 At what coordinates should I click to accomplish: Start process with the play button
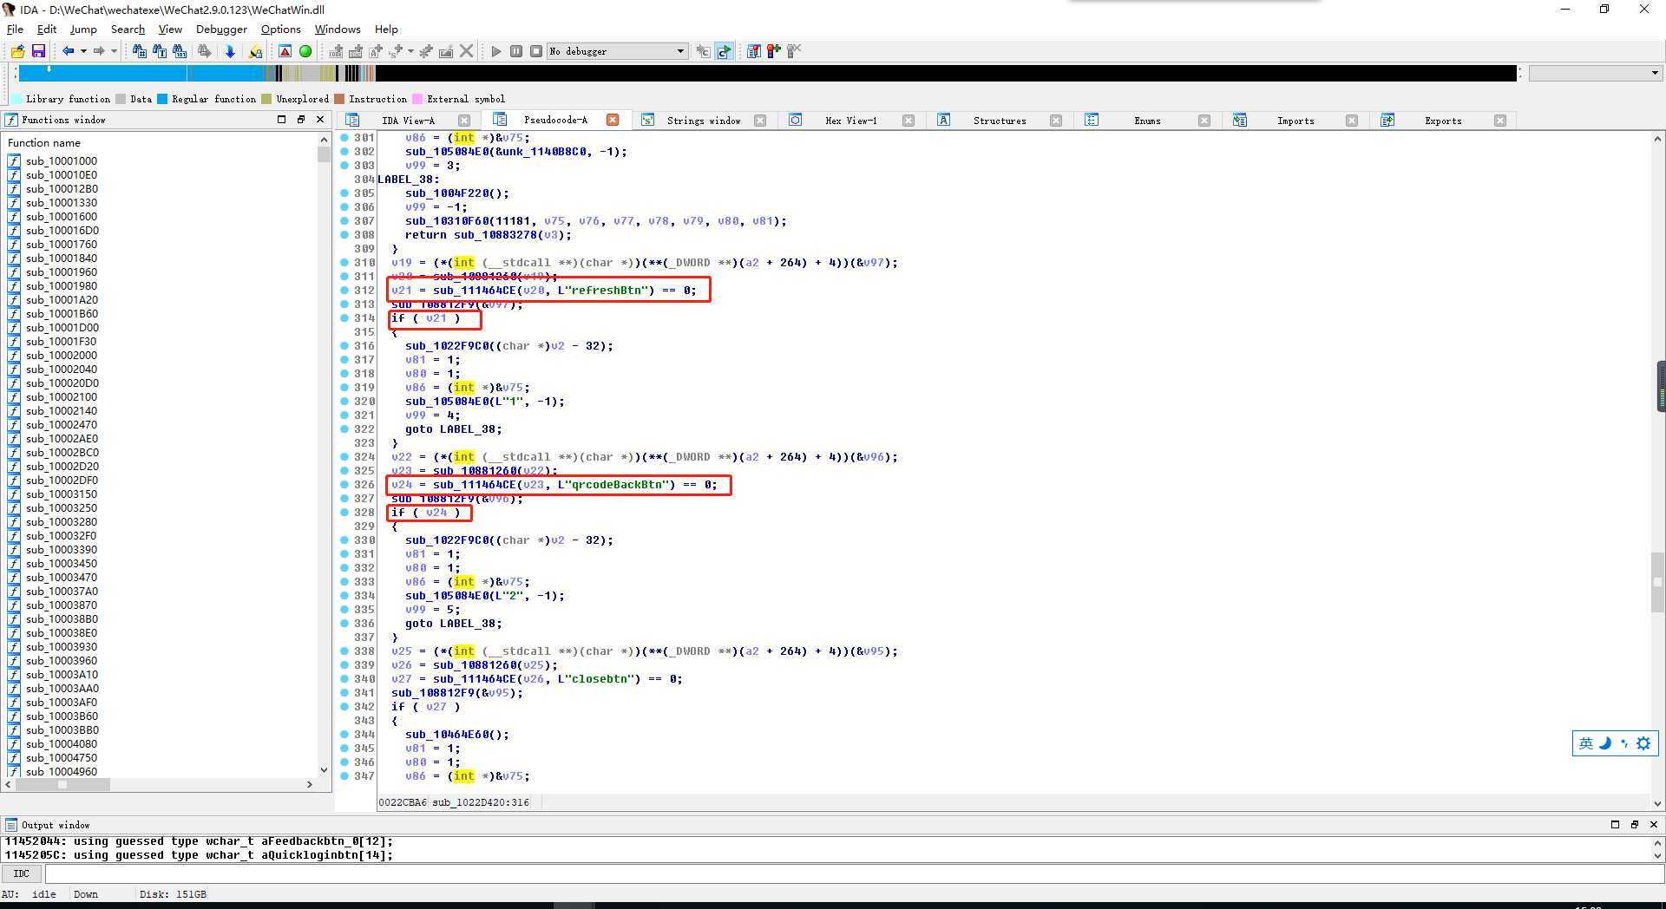coord(495,51)
